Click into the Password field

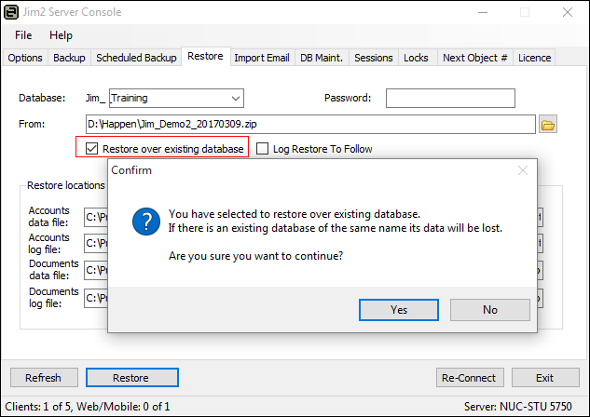coord(450,98)
